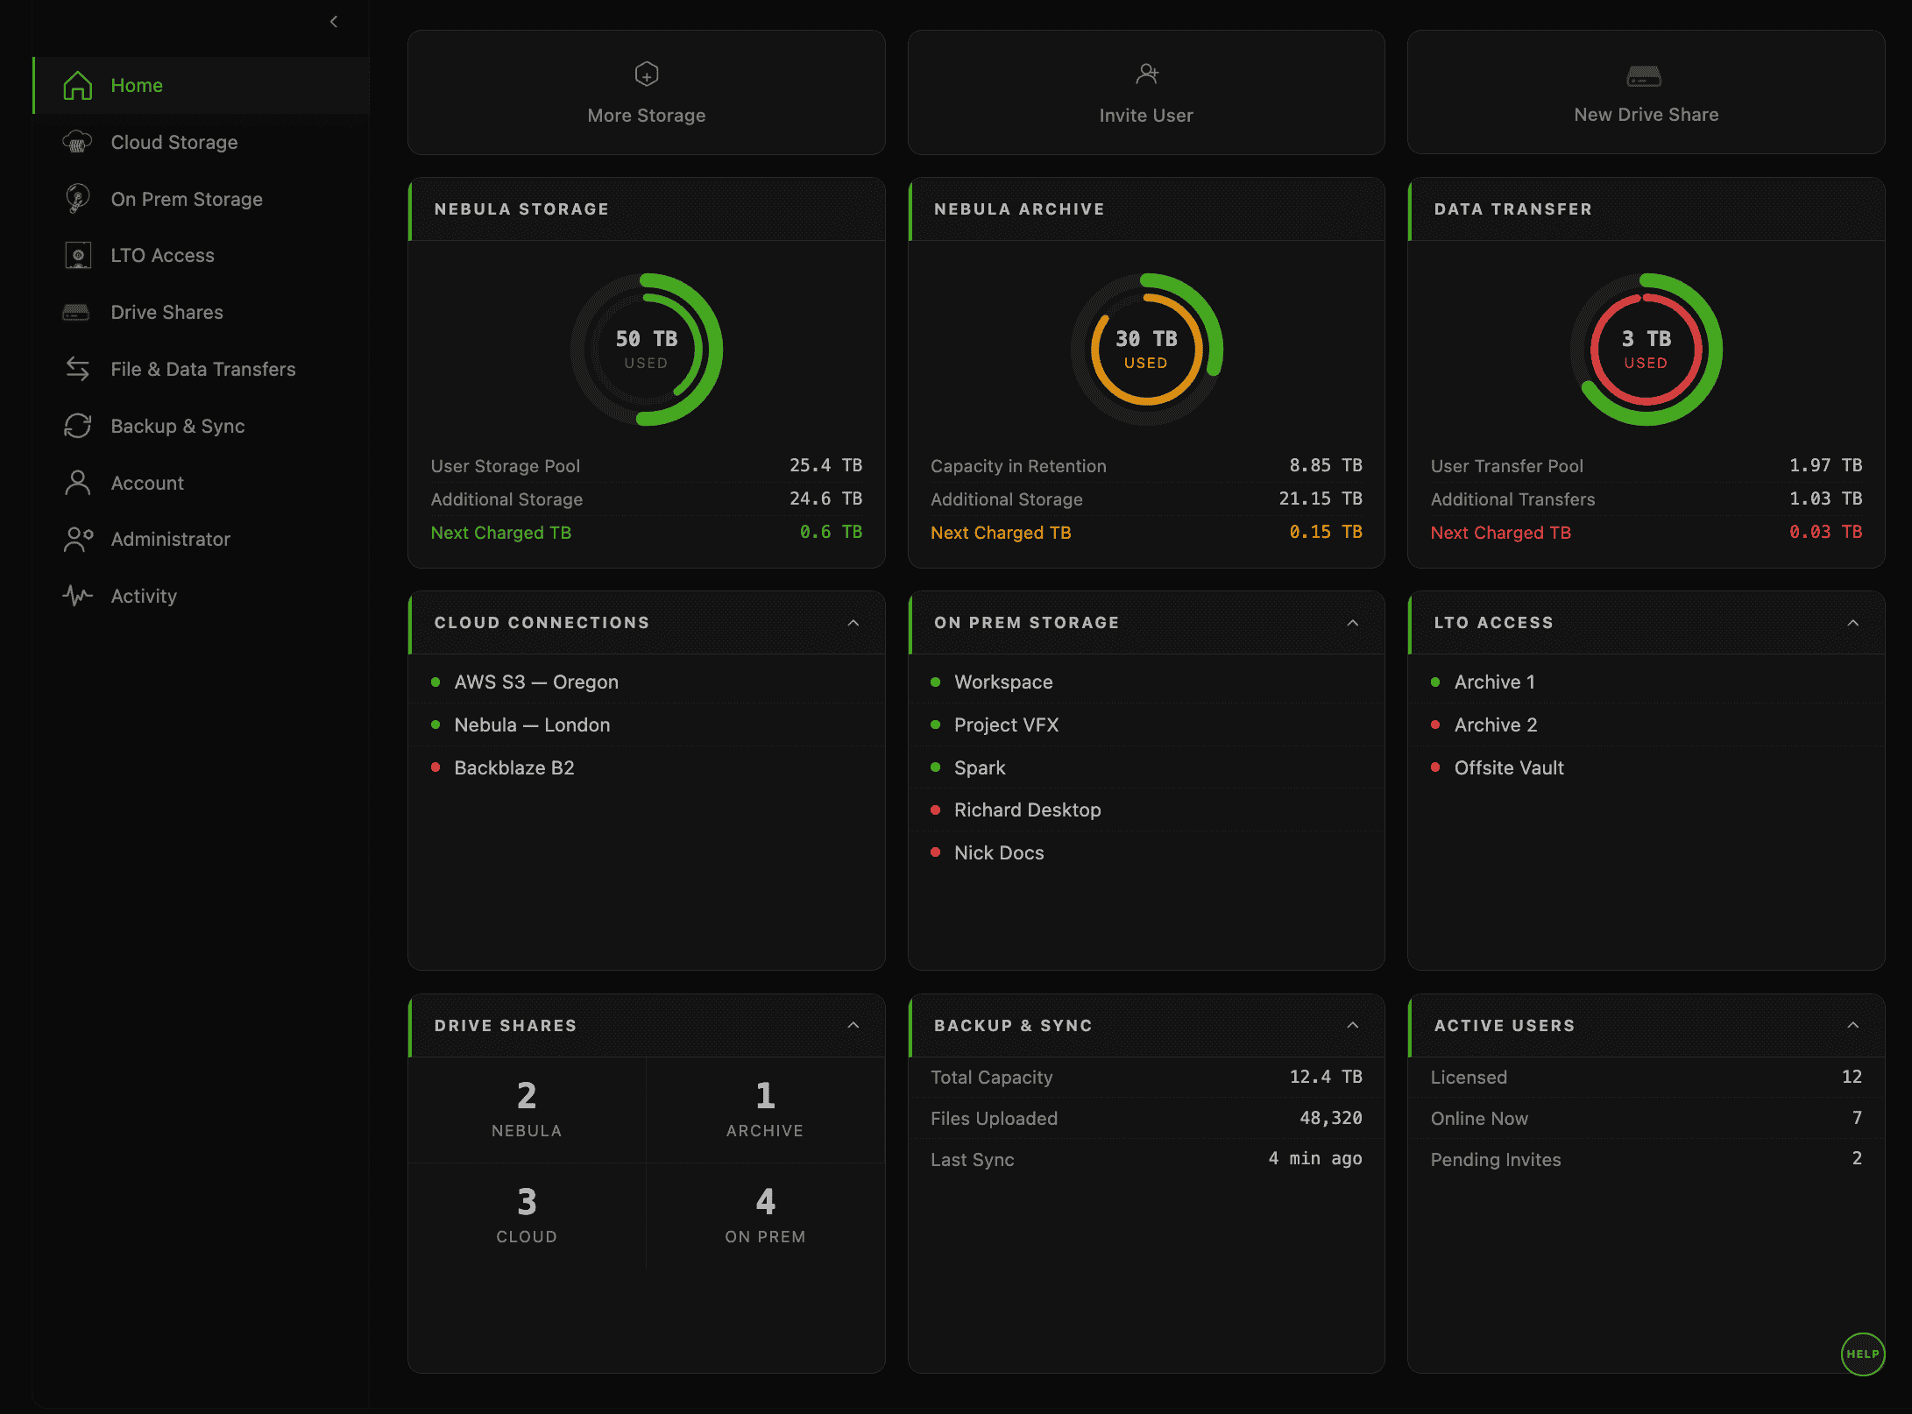Collapse the Active Users panel
This screenshot has width=1912, height=1414.
(x=1852, y=1025)
